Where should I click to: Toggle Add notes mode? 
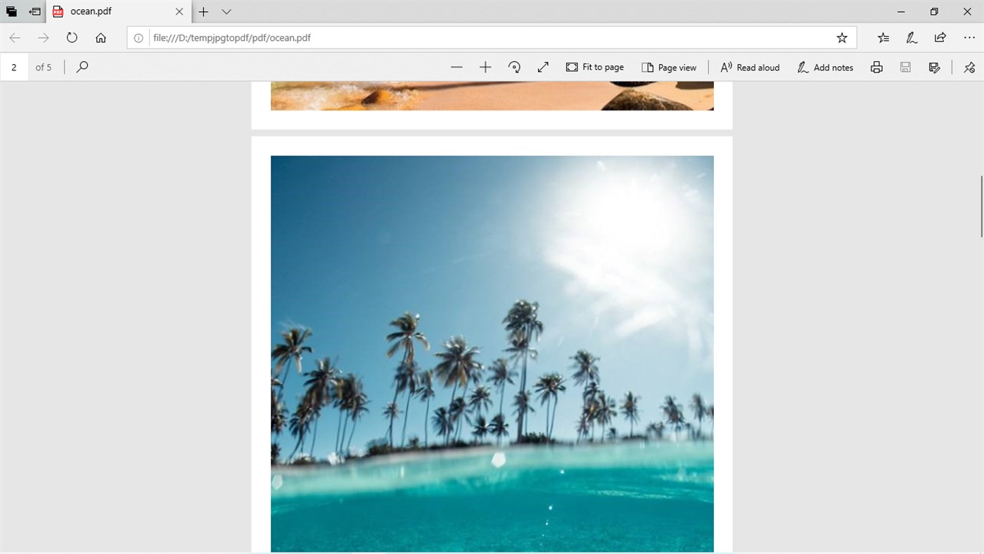tap(824, 67)
